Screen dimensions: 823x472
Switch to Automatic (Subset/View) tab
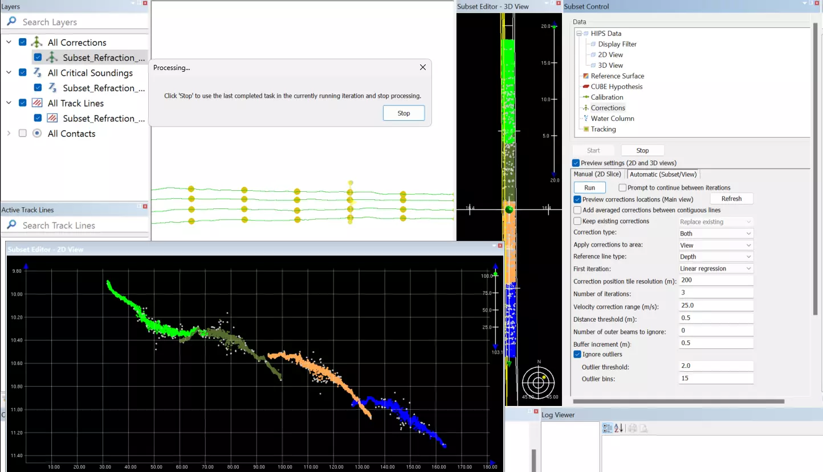pyautogui.click(x=663, y=174)
